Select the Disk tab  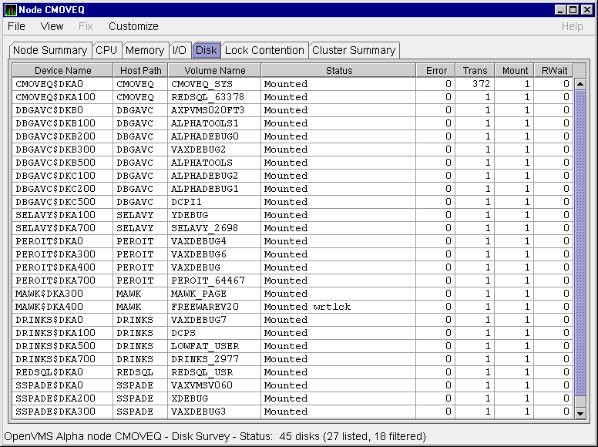click(207, 50)
